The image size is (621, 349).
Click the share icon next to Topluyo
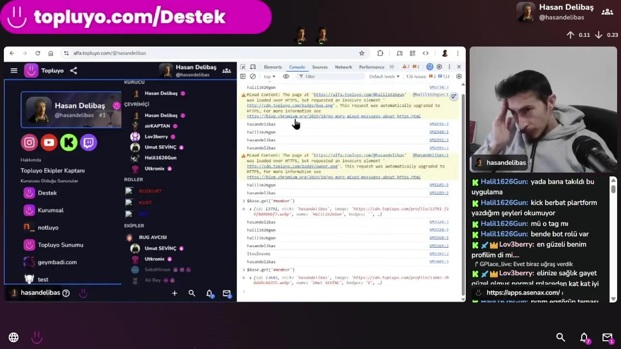click(73, 71)
